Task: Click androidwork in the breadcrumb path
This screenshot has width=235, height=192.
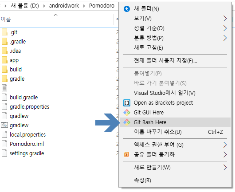Action: (64, 6)
